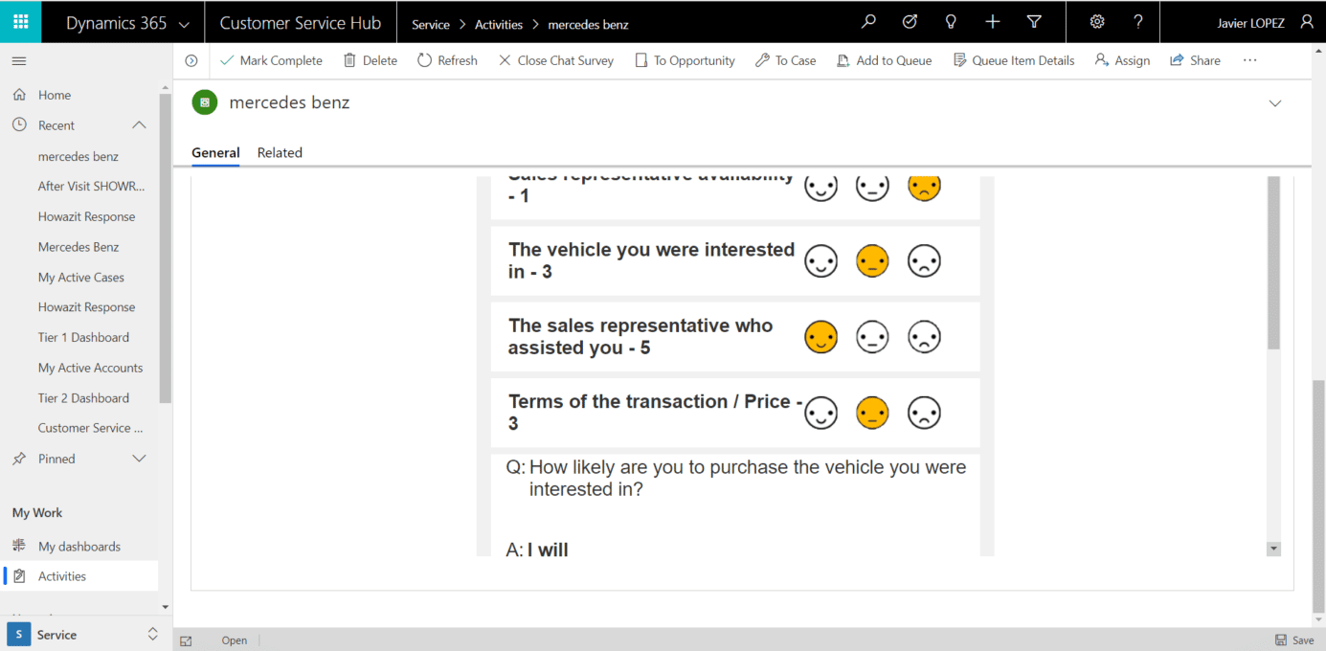Click Mark Complete in command bar
This screenshot has width=1326, height=651.
[271, 60]
